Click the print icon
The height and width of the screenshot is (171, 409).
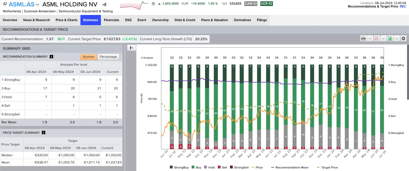pos(363,39)
